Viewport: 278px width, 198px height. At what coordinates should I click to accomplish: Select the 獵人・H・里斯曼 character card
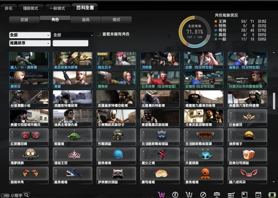pos(29,61)
